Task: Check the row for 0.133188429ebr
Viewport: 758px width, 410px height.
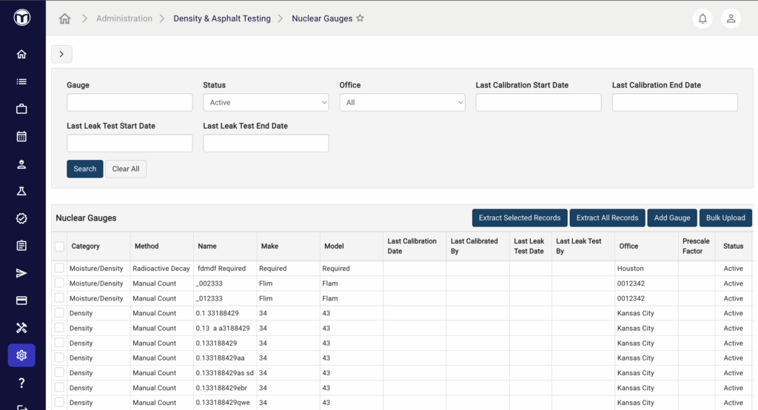Action: pyautogui.click(x=59, y=387)
